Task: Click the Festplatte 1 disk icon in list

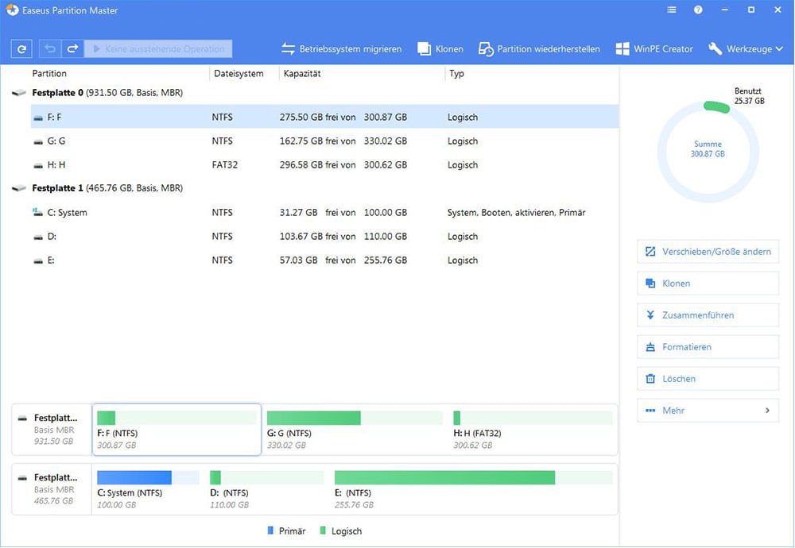Action: coord(19,188)
